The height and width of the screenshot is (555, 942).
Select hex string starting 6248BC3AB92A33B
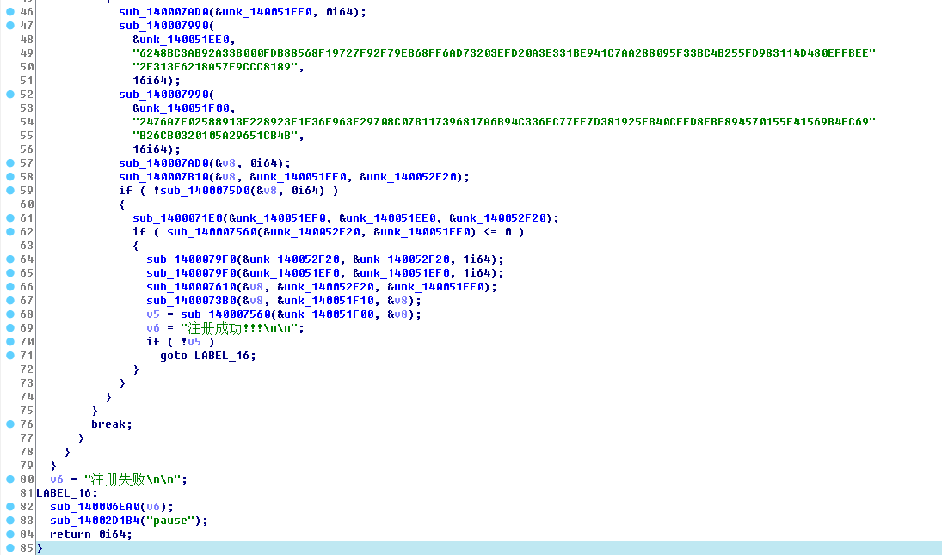504,52
